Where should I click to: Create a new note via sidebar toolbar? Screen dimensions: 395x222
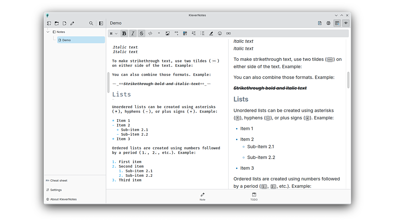65,23
